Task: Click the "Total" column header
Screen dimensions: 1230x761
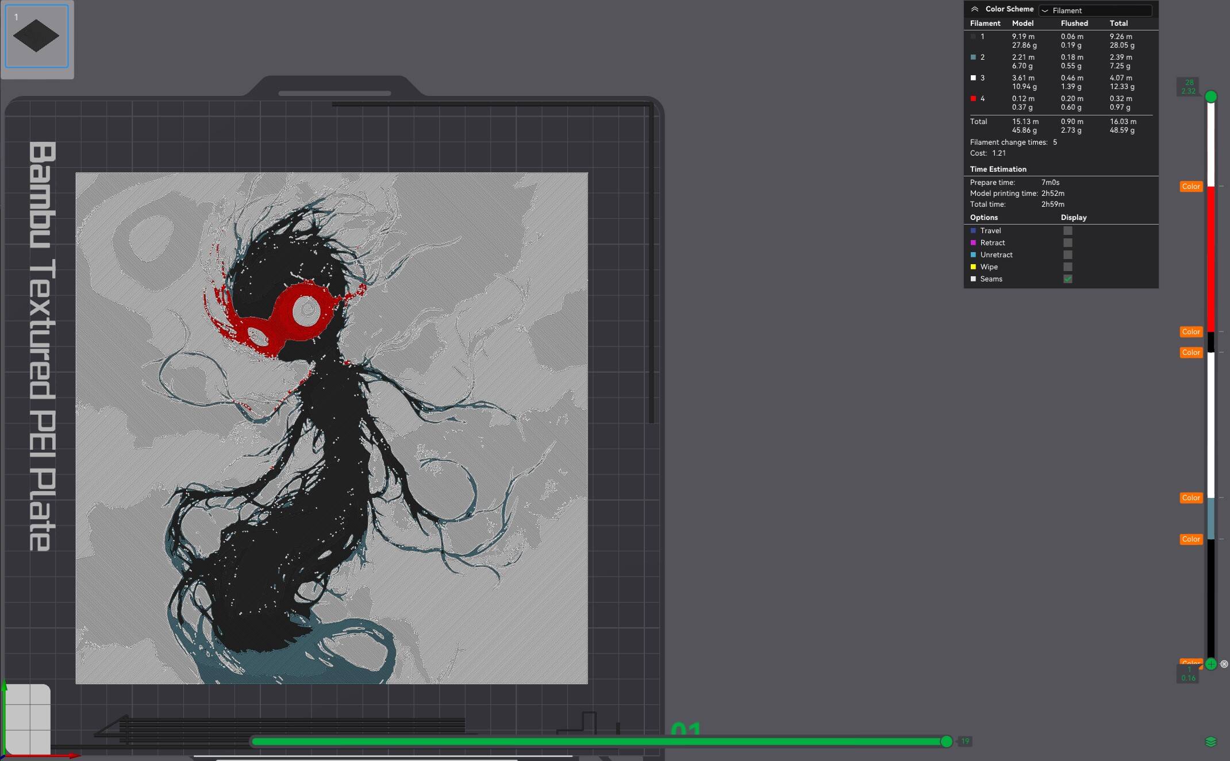Action: click(x=1118, y=24)
